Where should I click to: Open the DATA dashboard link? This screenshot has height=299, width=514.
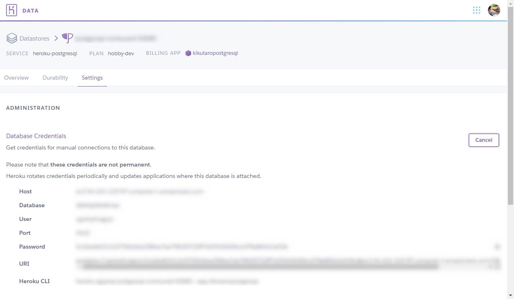click(30, 11)
